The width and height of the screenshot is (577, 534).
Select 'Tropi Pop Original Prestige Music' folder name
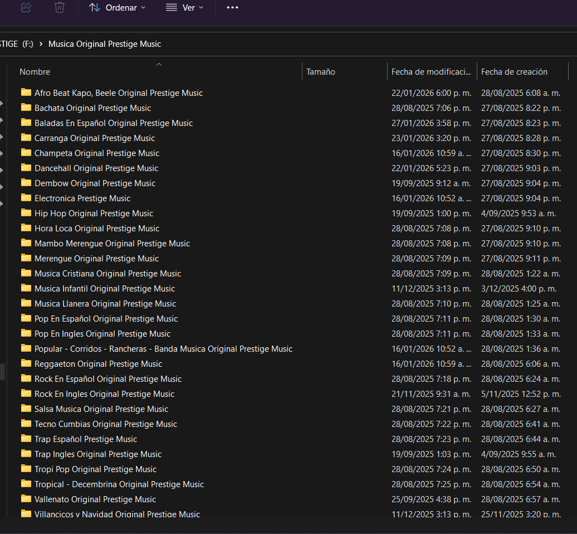95,469
